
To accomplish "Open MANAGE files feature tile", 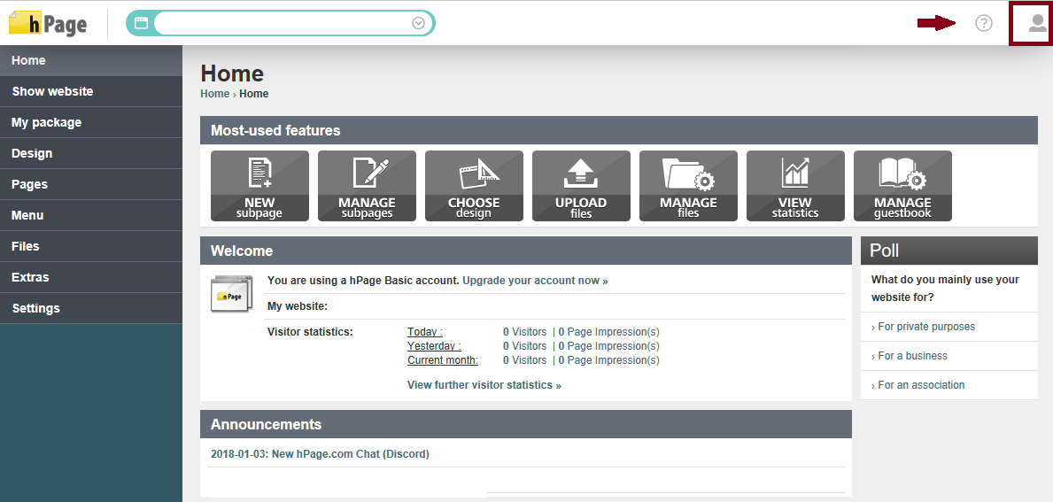I will [688, 186].
